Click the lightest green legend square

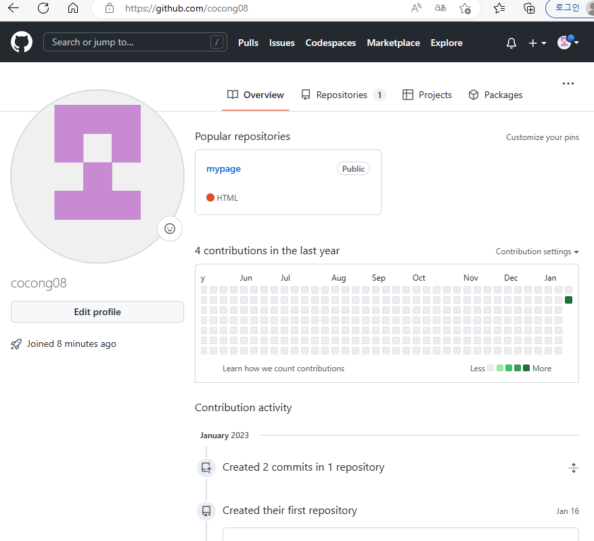pos(500,368)
